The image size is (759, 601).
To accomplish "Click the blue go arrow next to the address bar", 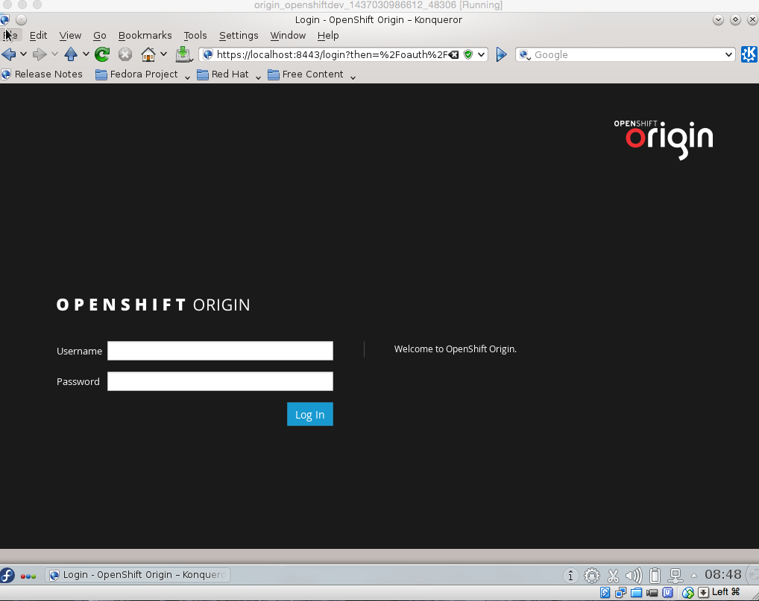I will pyautogui.click(x=501, y=54).
